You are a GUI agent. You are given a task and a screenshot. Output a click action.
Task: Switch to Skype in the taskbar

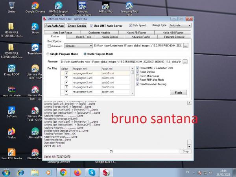[92, 173]
